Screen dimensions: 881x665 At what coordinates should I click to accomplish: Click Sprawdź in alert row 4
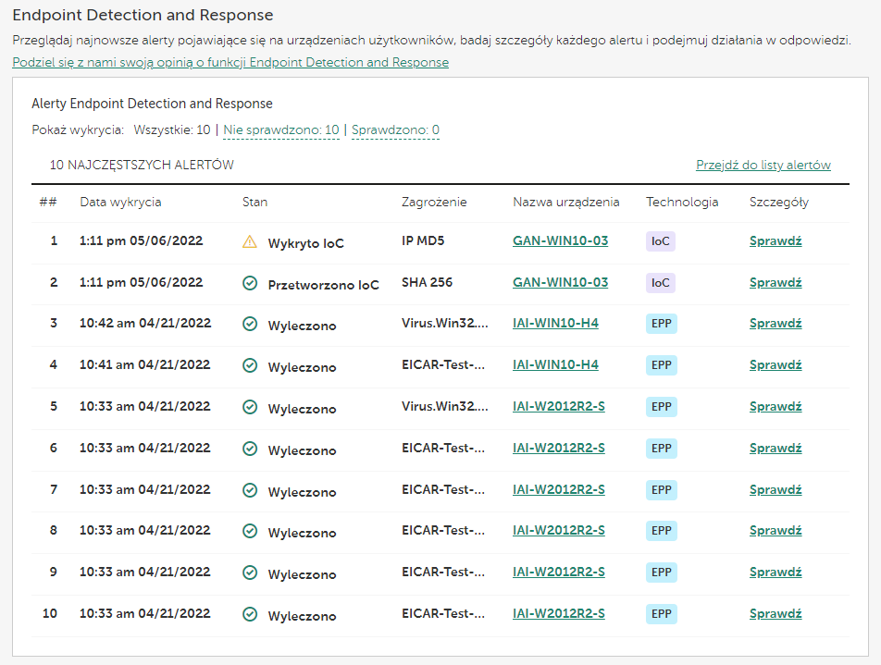775,365
